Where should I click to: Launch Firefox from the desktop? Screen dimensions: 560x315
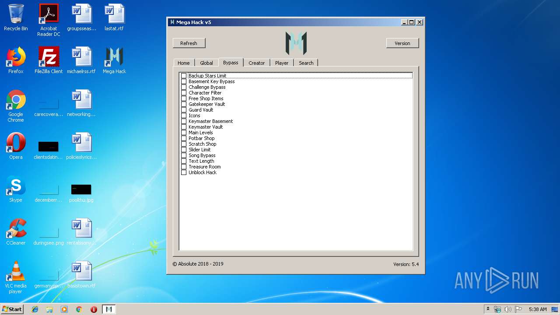click(x=16, y=60)
